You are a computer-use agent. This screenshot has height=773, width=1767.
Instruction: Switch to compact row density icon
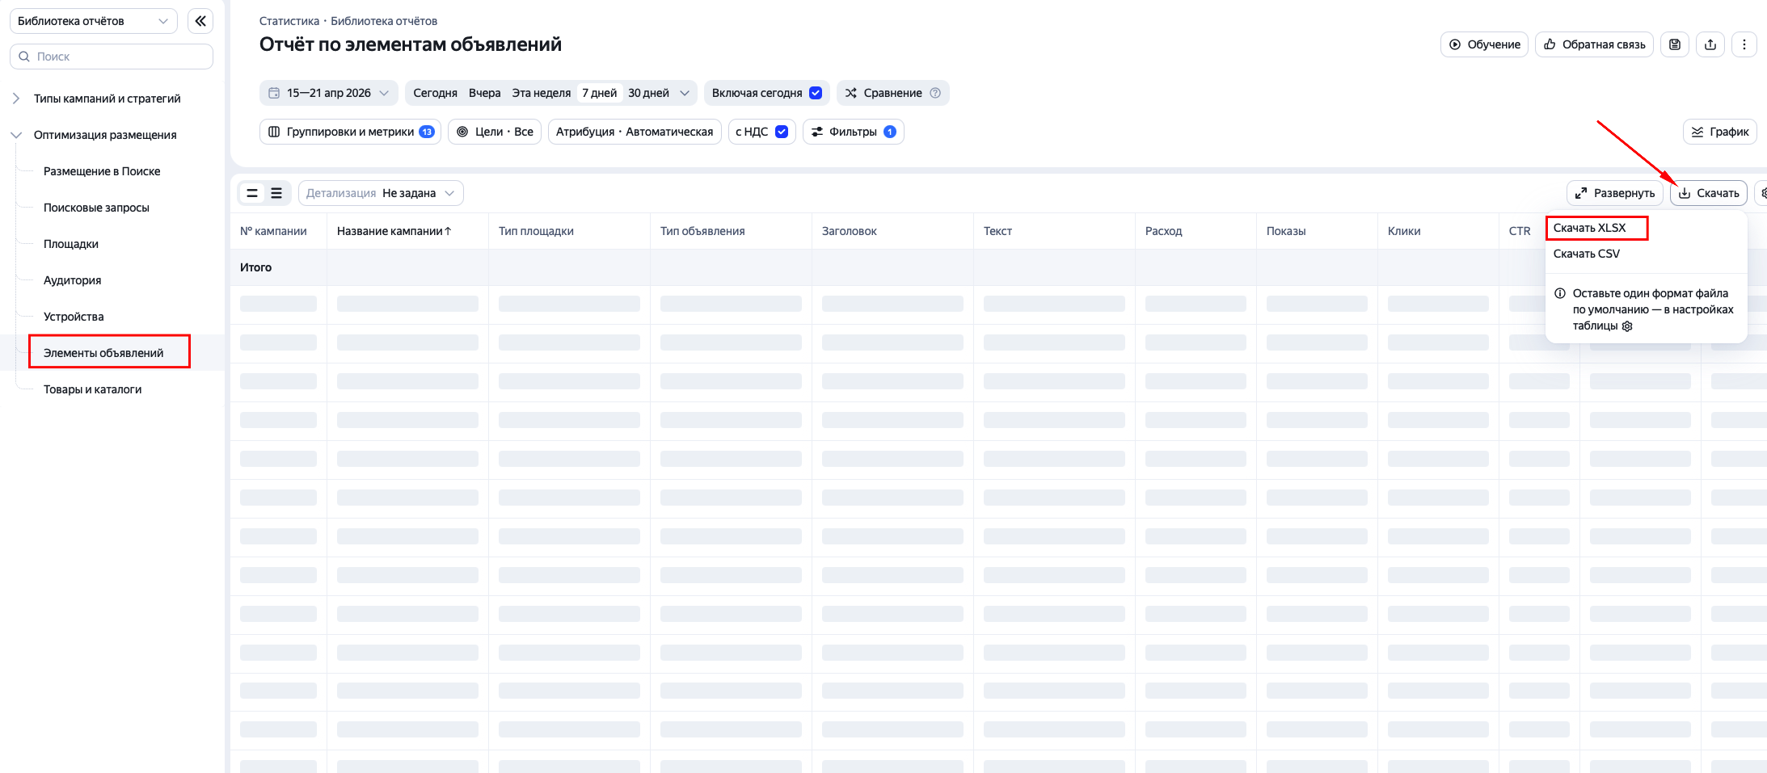pyautogui.click(x=252, y=193)
